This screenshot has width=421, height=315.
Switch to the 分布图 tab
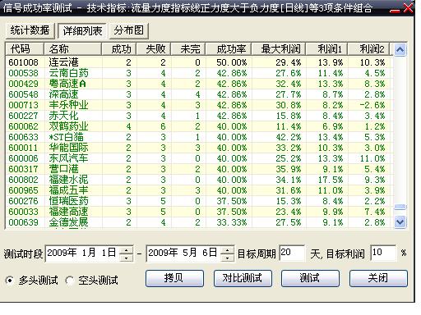coord(129,30)
